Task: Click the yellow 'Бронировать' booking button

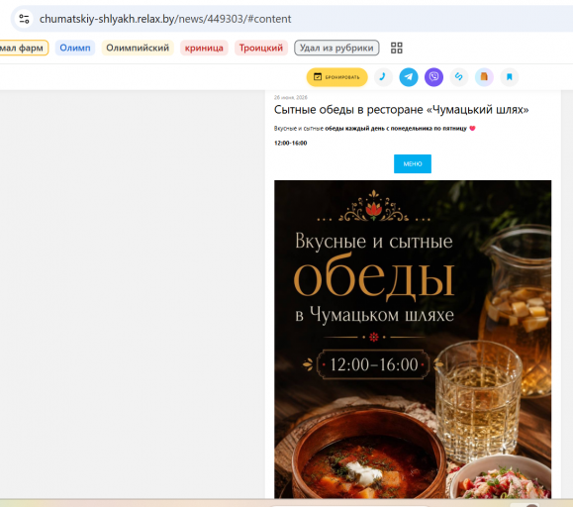Action: [x=336, y=77]
